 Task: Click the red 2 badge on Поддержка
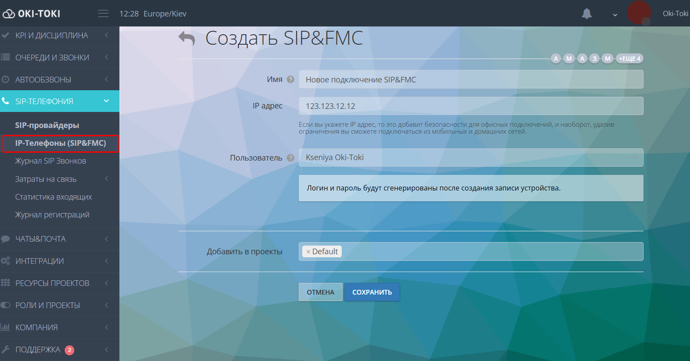69,350
